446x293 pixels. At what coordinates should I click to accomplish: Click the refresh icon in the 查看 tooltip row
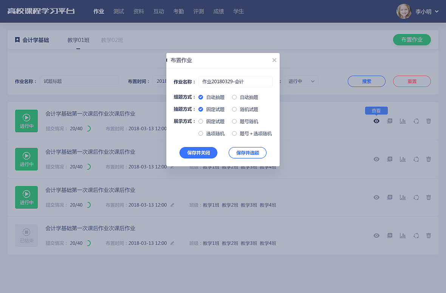click(x=416, y=121)
